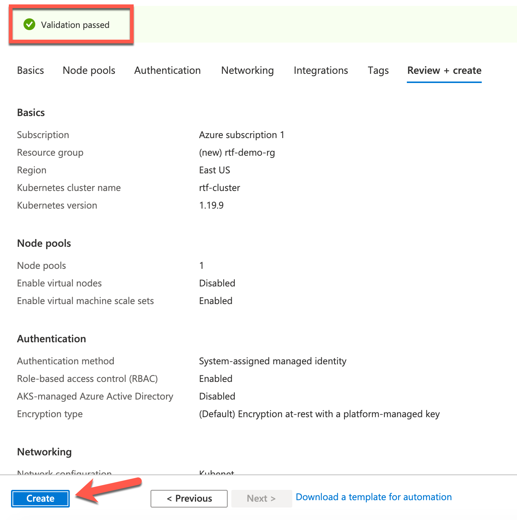
Task: Click the Subscription label
Action: tap(43, 135)
